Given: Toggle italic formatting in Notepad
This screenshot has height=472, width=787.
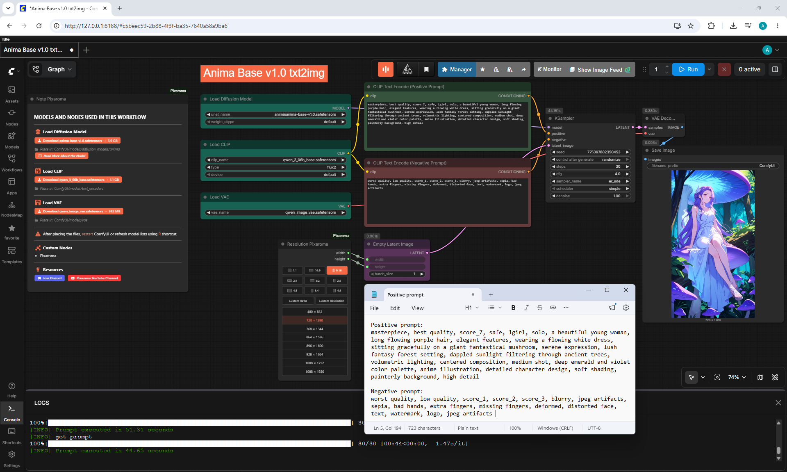Looking at the screenshot, I should [x=526, y=308].
